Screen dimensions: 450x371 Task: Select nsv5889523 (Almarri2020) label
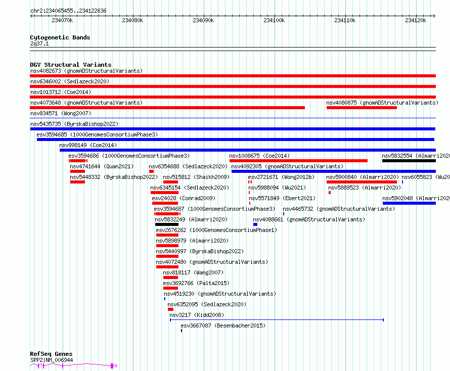click(365, 188)
